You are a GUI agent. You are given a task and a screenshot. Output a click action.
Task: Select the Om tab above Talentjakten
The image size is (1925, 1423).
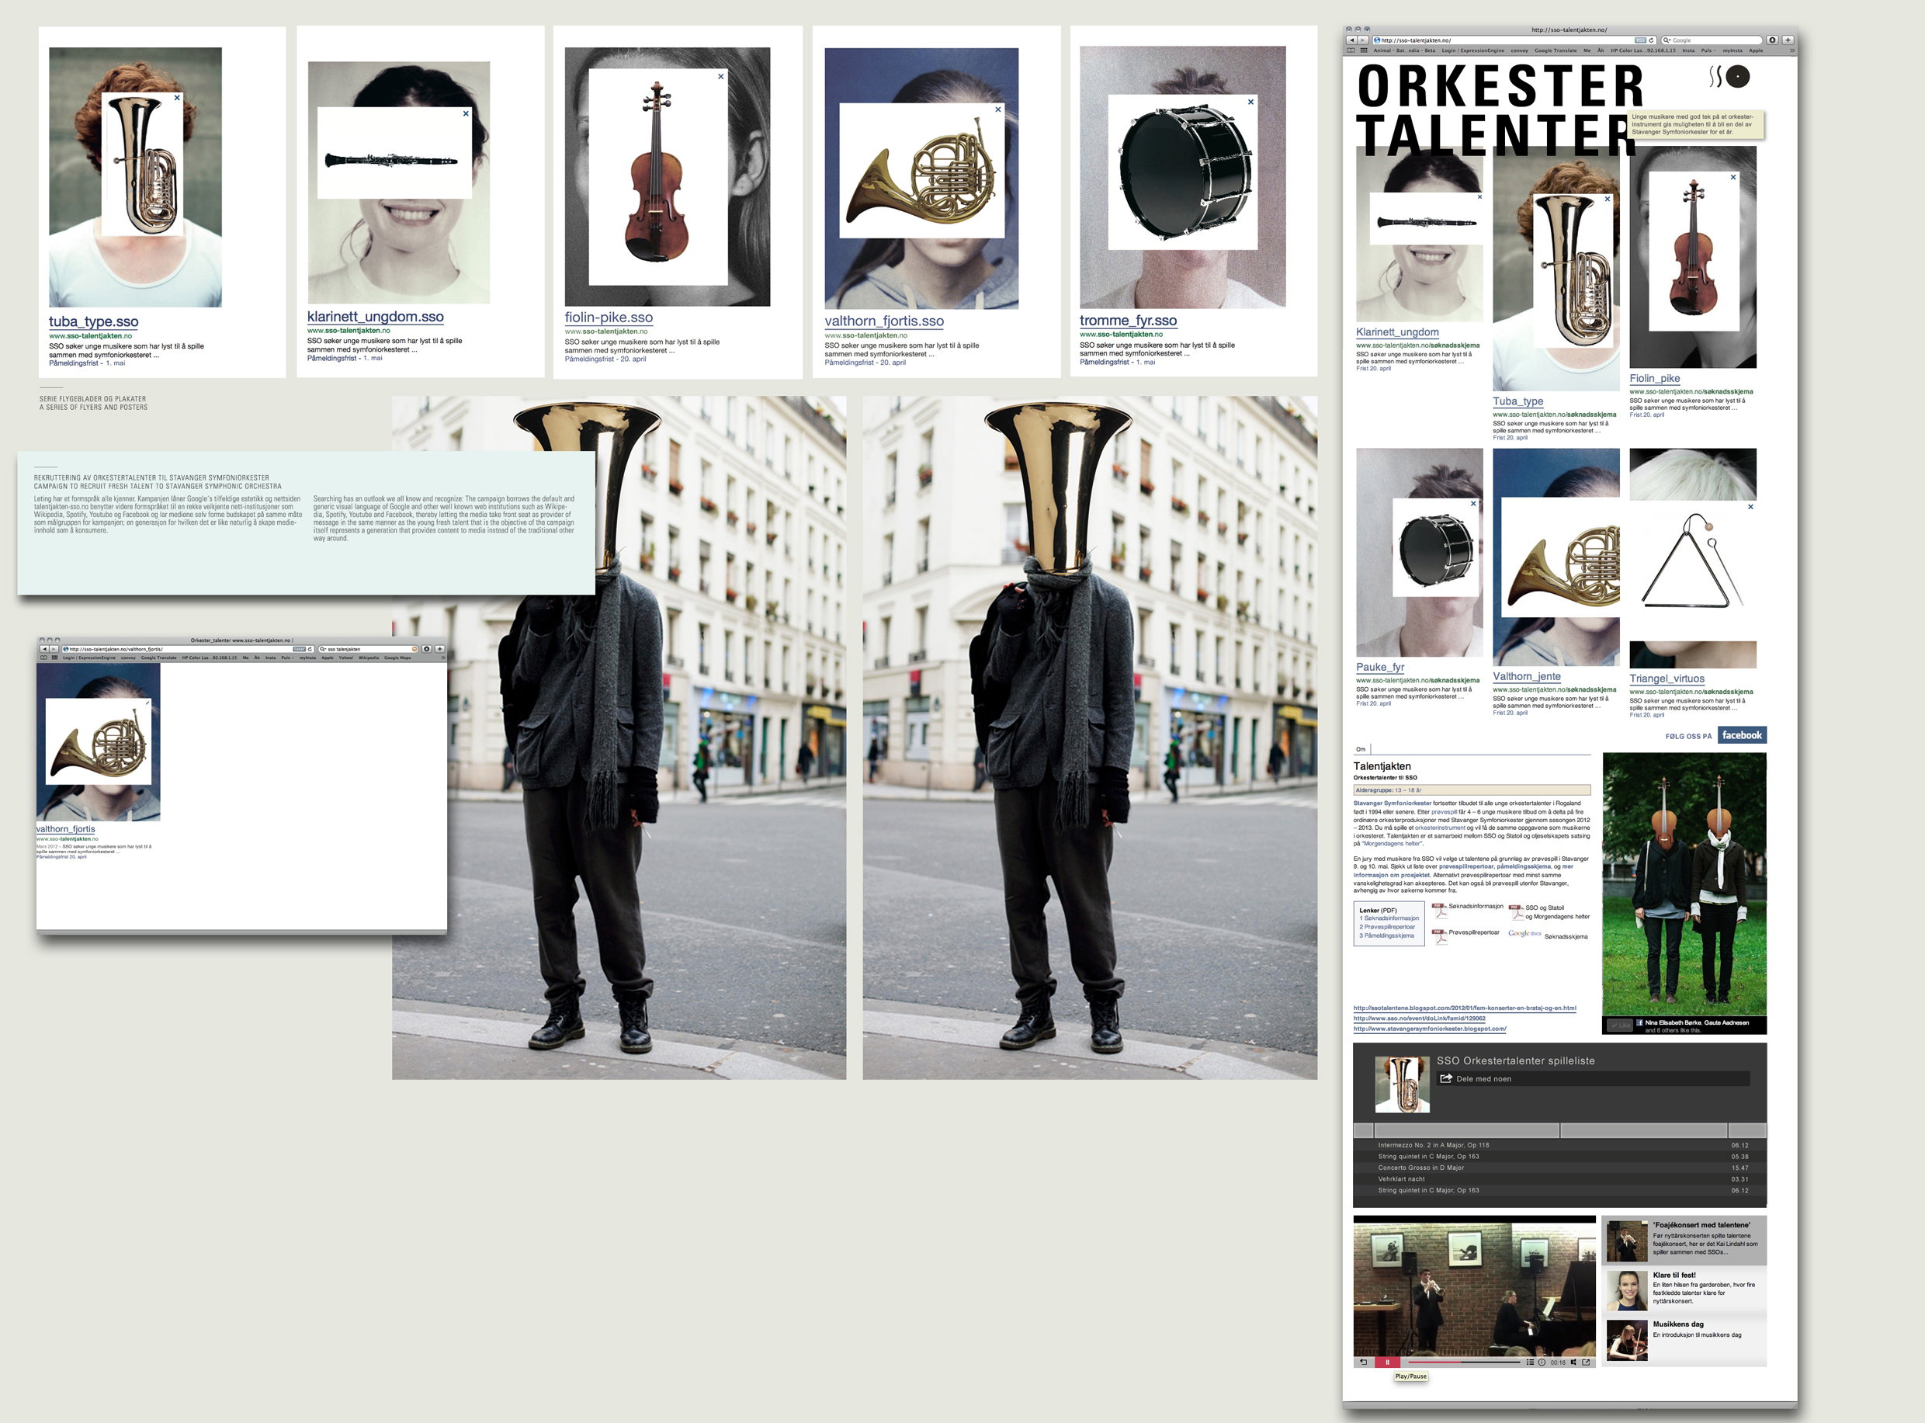pyautogui.click(x=1361, y=749)
